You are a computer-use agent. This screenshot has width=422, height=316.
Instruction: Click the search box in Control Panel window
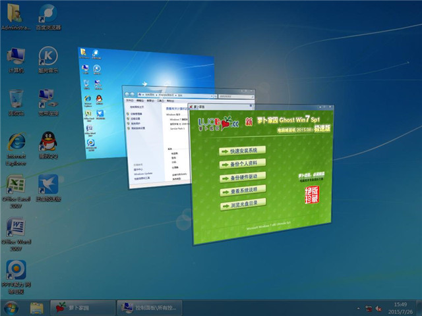pyautogui.click(x=236, y=96)
